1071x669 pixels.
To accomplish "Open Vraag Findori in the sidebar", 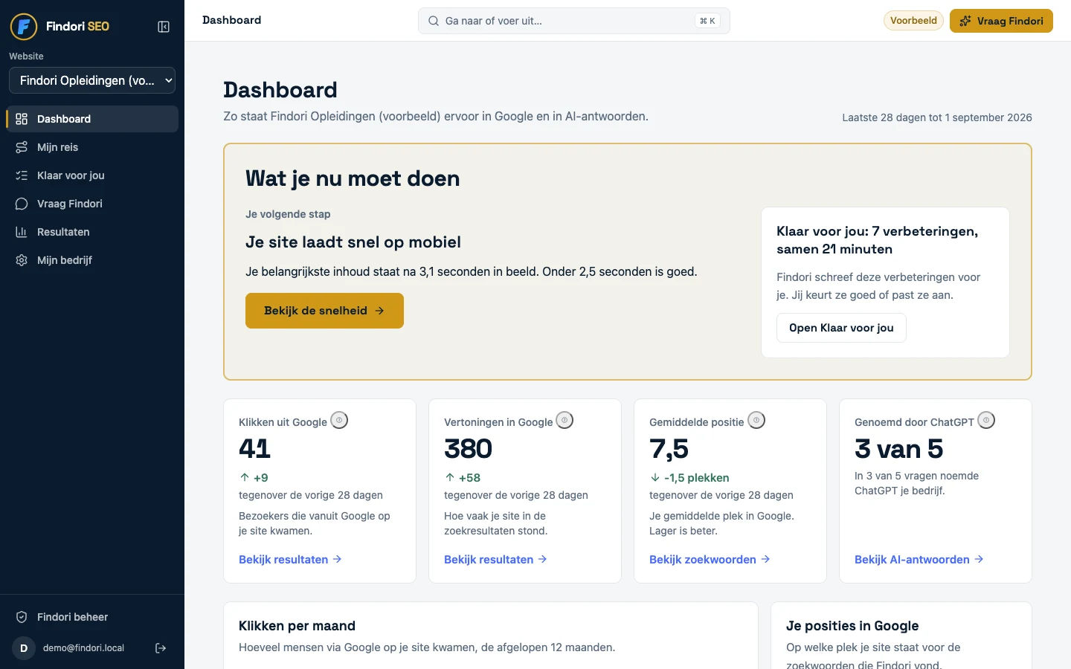I will (92, 204).
